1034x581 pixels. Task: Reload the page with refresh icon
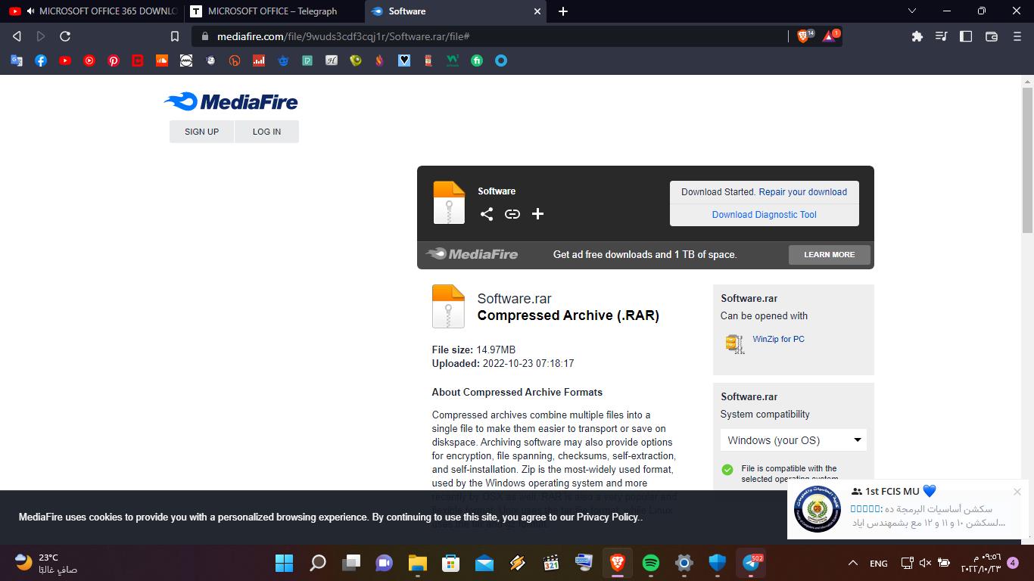point(65,36)
